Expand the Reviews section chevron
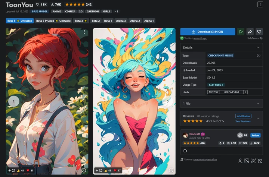 pos(258,118)
